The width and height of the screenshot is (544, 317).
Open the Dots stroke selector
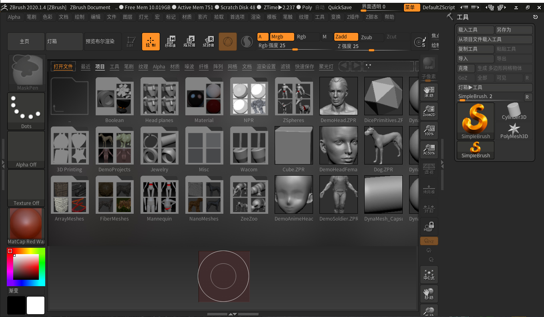click(x=26, y=111)
